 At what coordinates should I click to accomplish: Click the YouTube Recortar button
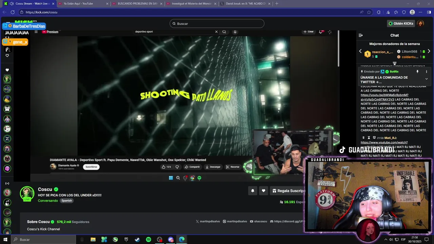coord(233,167)
